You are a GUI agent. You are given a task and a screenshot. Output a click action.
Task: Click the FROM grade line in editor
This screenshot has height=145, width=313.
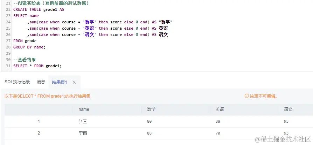(x=25, y=41)
